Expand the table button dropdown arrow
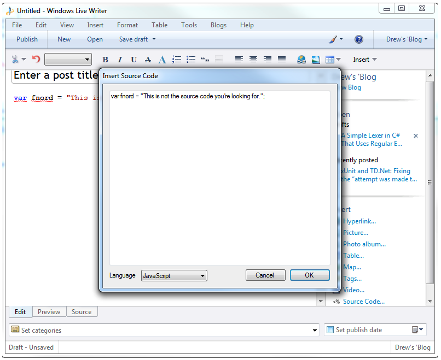This screenshot has height=360, width=441. (338, 59)
